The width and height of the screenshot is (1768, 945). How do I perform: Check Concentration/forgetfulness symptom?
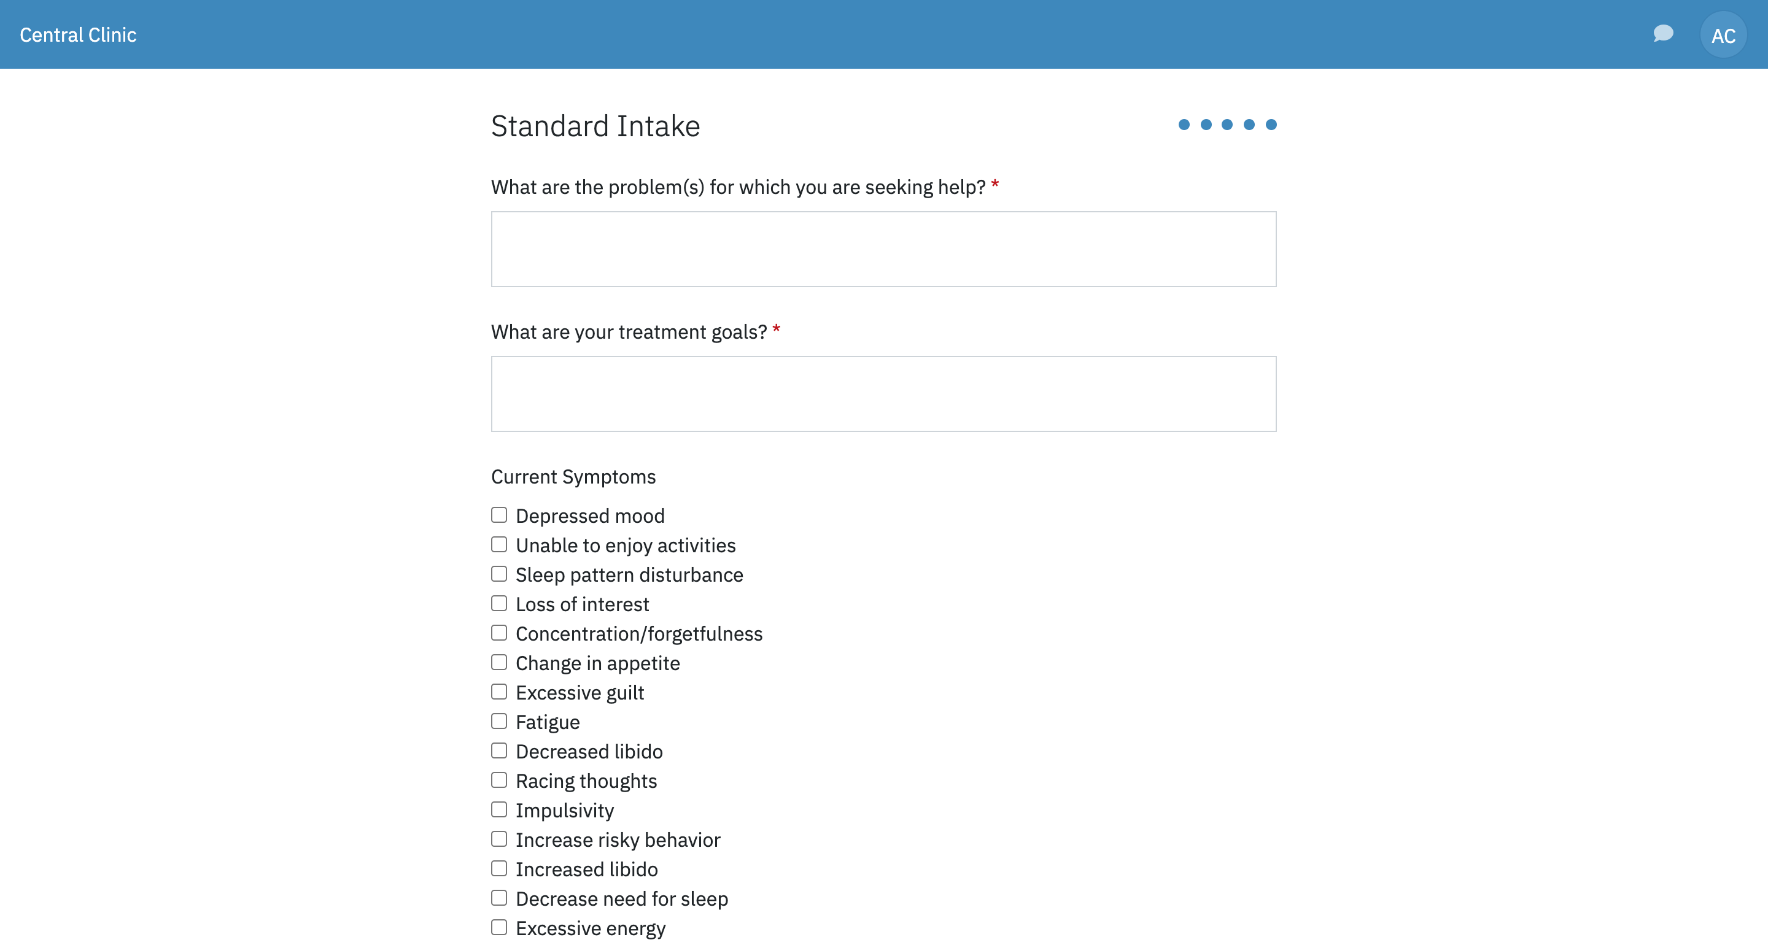coord(499,633)
